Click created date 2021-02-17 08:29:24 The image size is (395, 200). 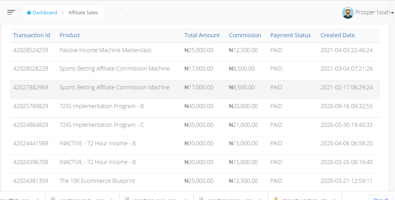[347, 87]
